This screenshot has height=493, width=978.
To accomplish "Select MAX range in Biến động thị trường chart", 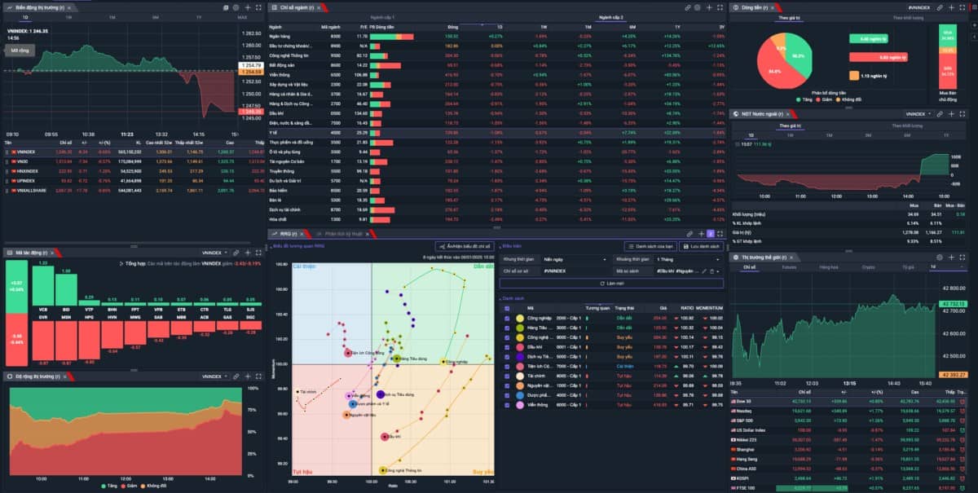I will click(243, 17).
